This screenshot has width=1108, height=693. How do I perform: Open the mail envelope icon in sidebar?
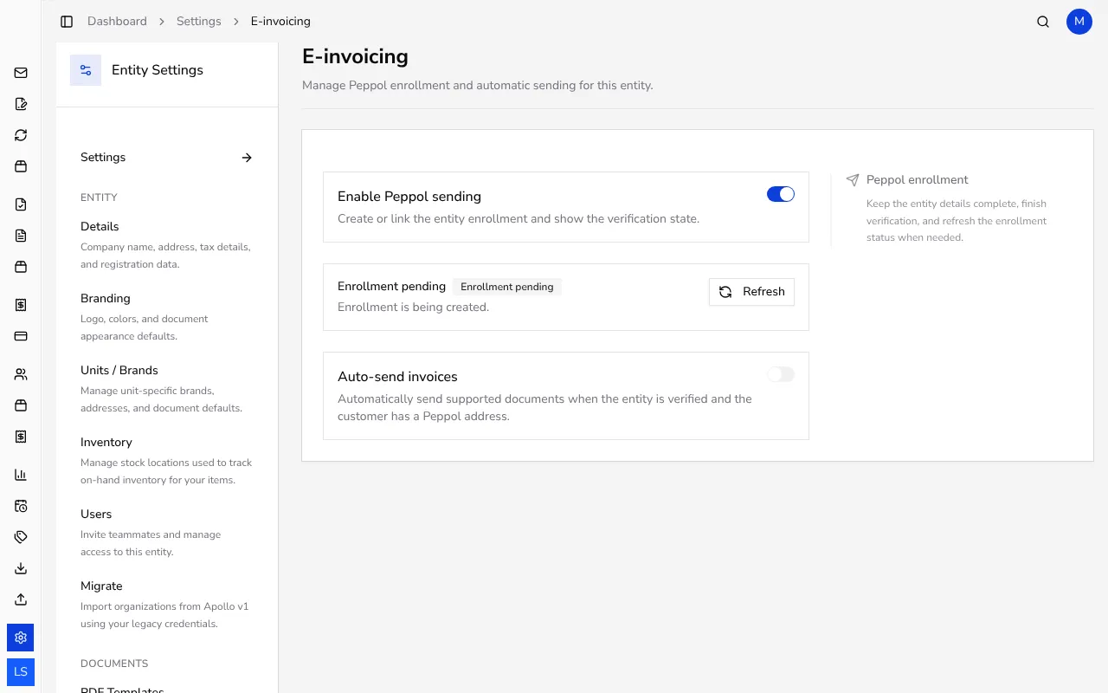tap(21, 73)
